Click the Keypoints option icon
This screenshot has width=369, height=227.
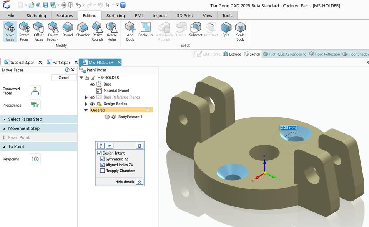tap(35, 159)
